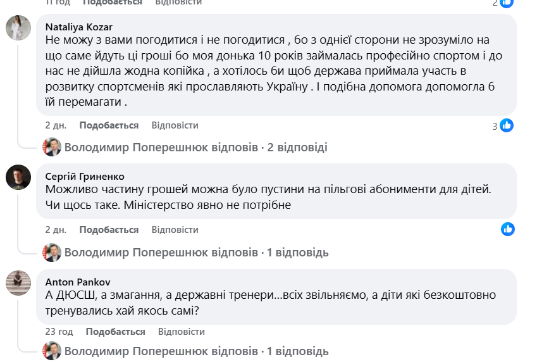Open Nataliya Kozar's profile picture
537x364 pixels.
(18, 28)
